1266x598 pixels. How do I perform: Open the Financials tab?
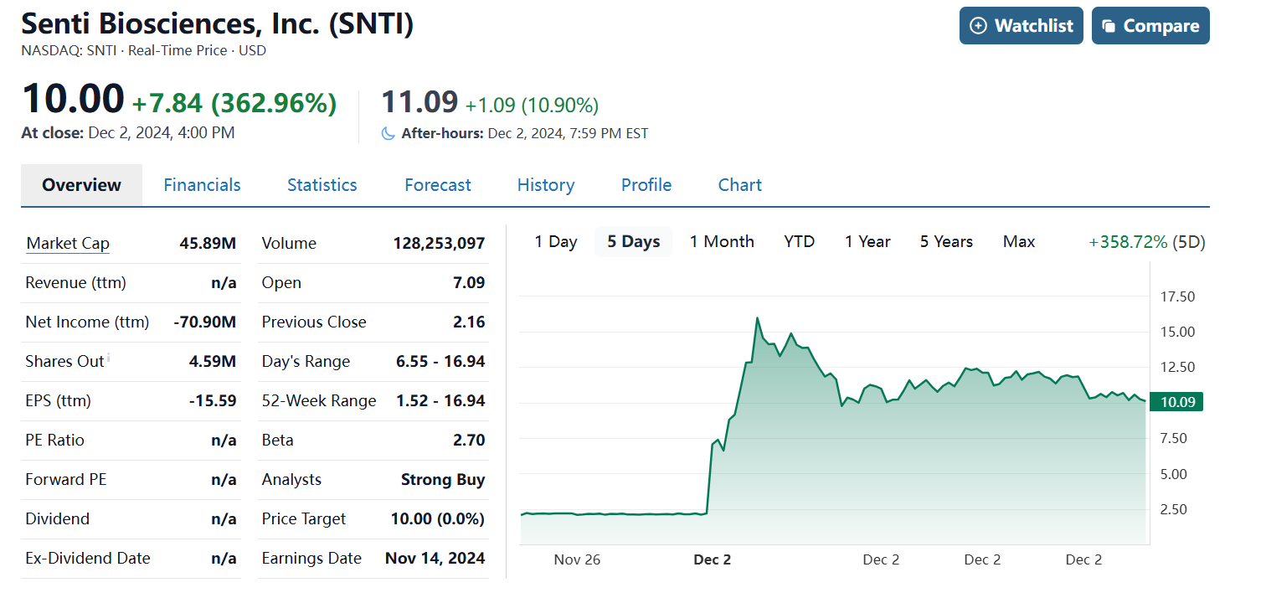point(202,185)
